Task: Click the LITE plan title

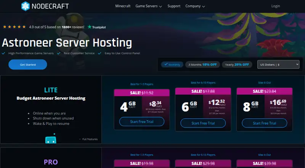Action: (51, 90)
